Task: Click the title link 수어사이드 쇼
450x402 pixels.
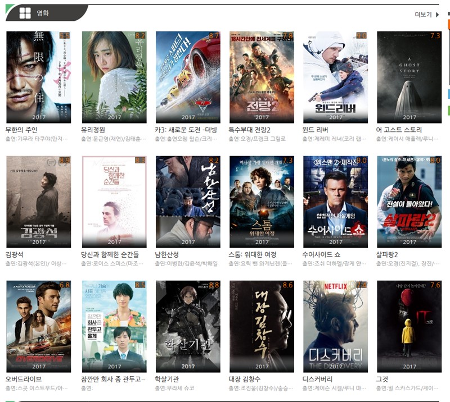Action: (321, 254)
